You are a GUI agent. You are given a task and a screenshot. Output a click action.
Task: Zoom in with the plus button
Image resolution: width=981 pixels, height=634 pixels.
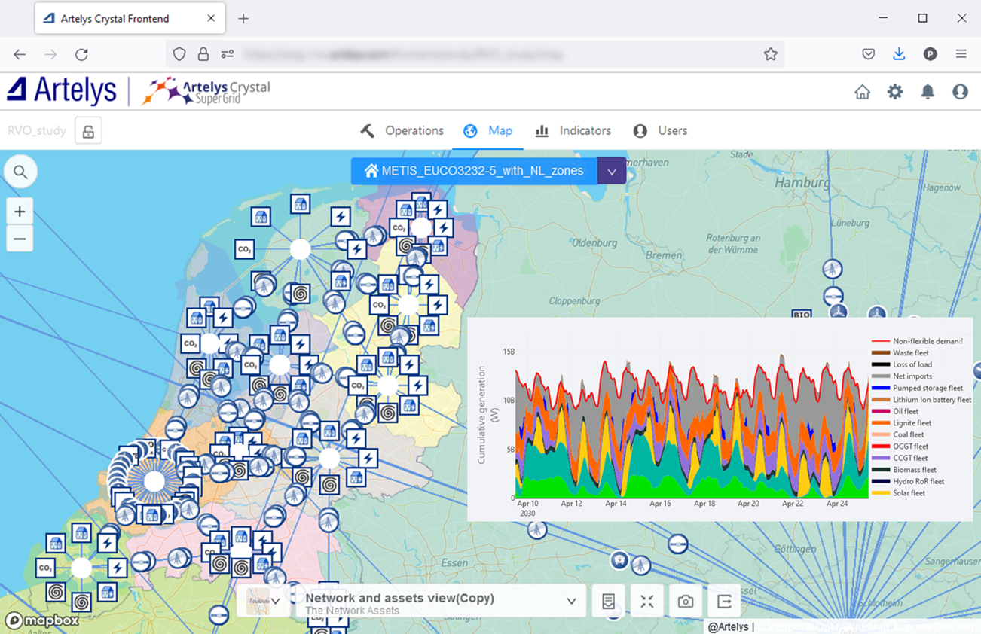point(20,212)
